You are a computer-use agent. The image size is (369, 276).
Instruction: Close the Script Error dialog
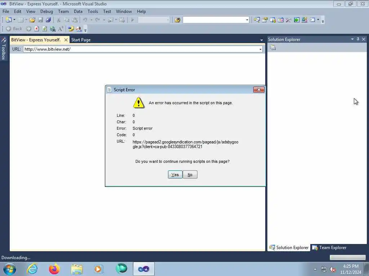coord(259,89)
